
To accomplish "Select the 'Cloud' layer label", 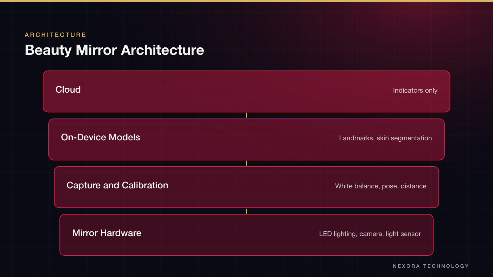I will point(68,90).
